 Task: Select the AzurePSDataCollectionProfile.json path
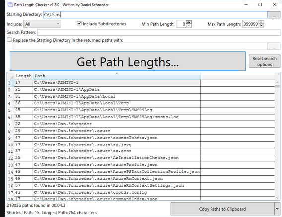[117, 172]
